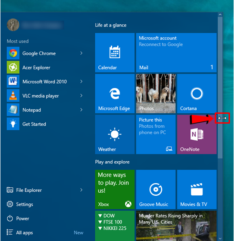This screenshot has height=241, width=234.
Task: Click the Start menu scrollbar up arrow
Action: click(x=220, y=15)
